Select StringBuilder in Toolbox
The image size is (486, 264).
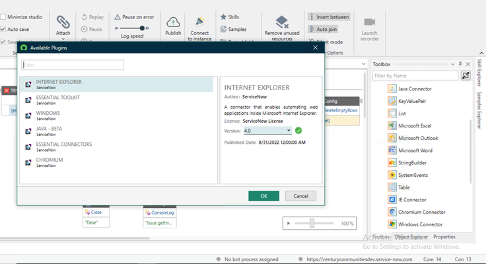click(407, 162)
